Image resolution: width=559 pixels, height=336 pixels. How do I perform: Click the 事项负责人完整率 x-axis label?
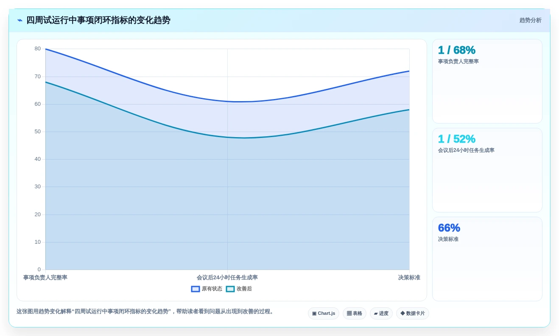tap(45, 278)
